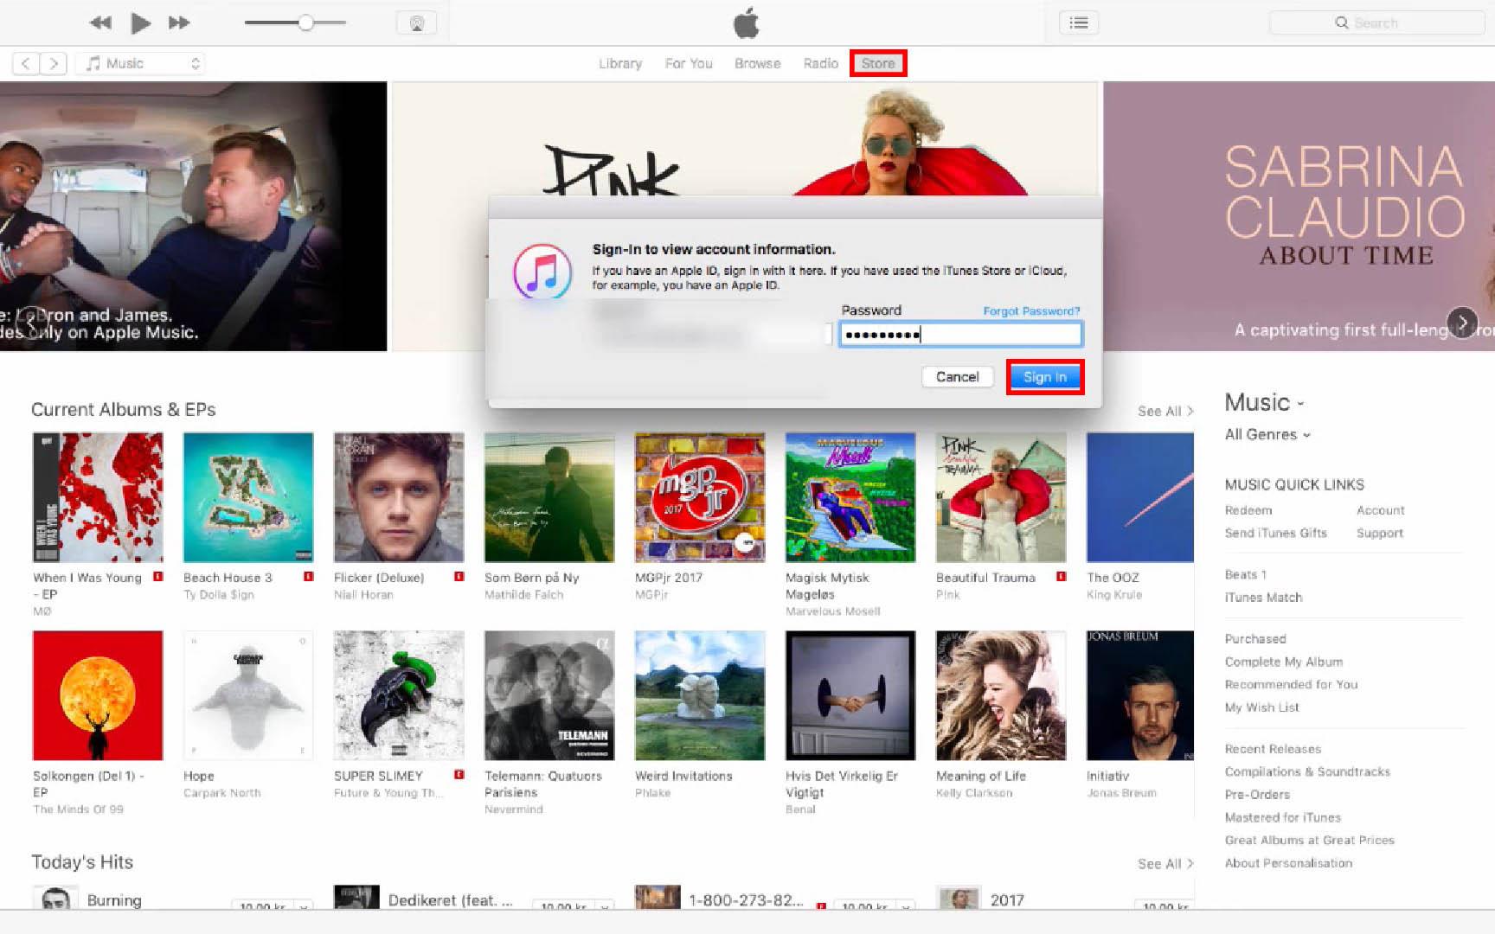The height and width of the screenshot is (934, 1495).
Task: Switch to the For You tab
Action: pos(689,63)
